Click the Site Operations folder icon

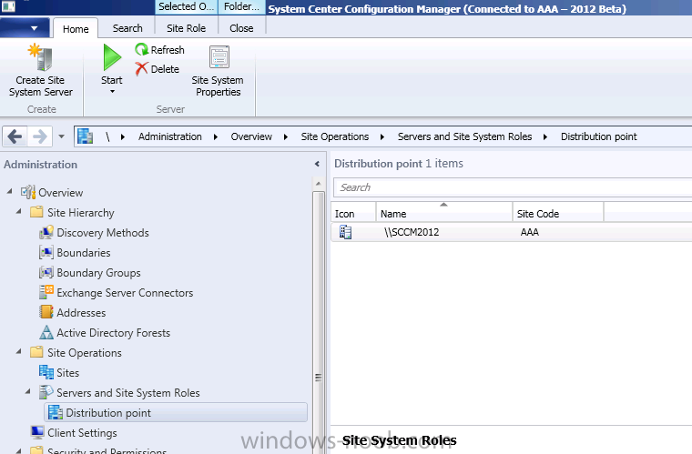click(36, 352)
